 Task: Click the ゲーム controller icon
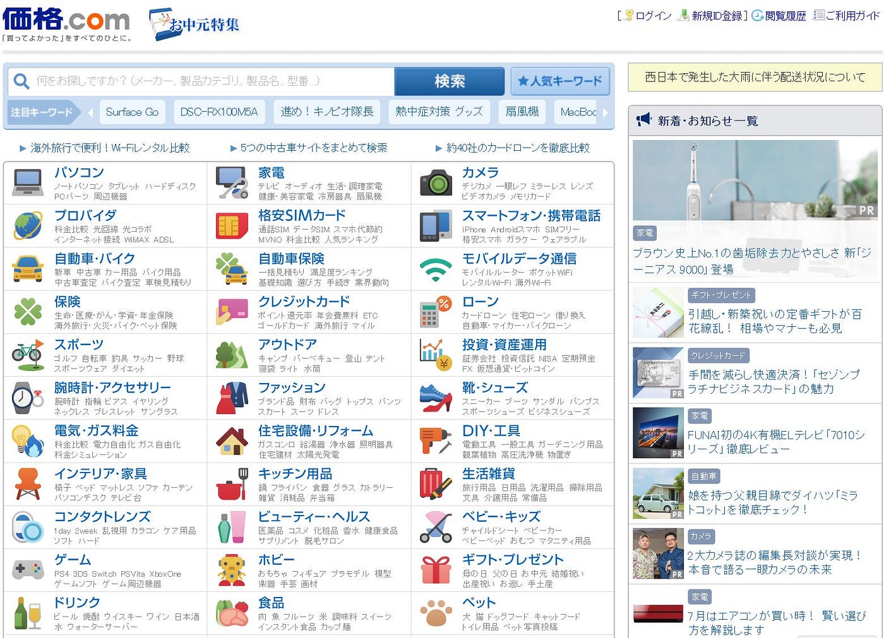pyautogui.click(x=25, y=569)
